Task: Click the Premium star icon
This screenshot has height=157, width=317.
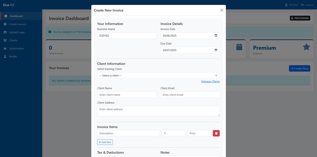Action: 306,47
